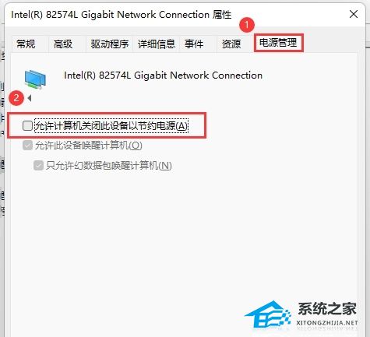
Task: Select the 驱动程序 tab
Action: 110,44
